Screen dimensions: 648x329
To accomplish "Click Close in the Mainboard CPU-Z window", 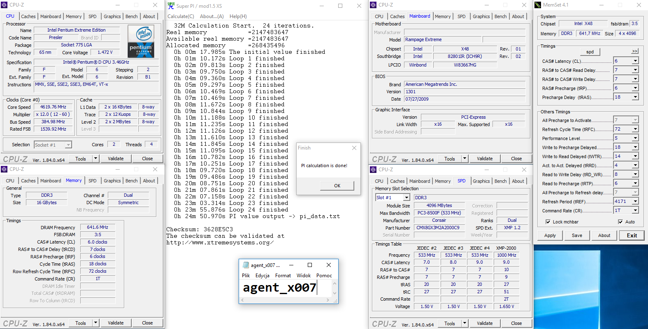I will (x=516, y=159).
